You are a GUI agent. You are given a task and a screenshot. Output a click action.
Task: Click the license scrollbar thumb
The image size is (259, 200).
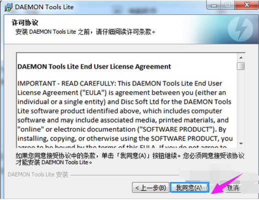pos(241,66)
